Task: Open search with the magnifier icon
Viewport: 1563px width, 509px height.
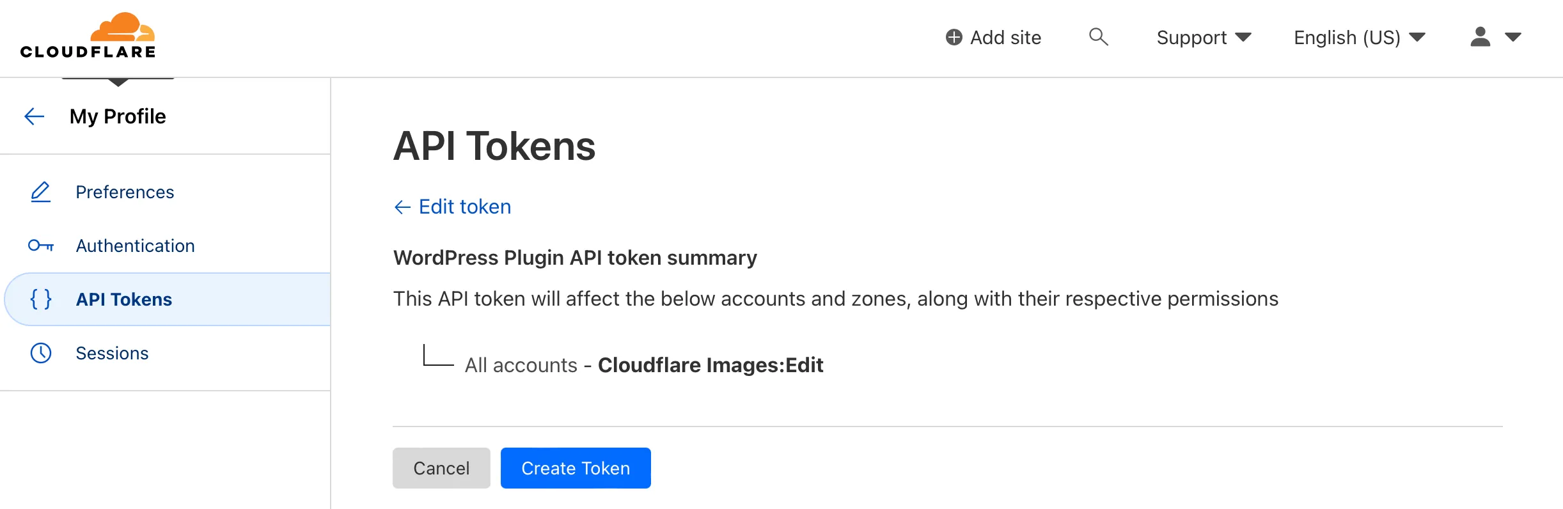Action: click(x=1099, y=37)
